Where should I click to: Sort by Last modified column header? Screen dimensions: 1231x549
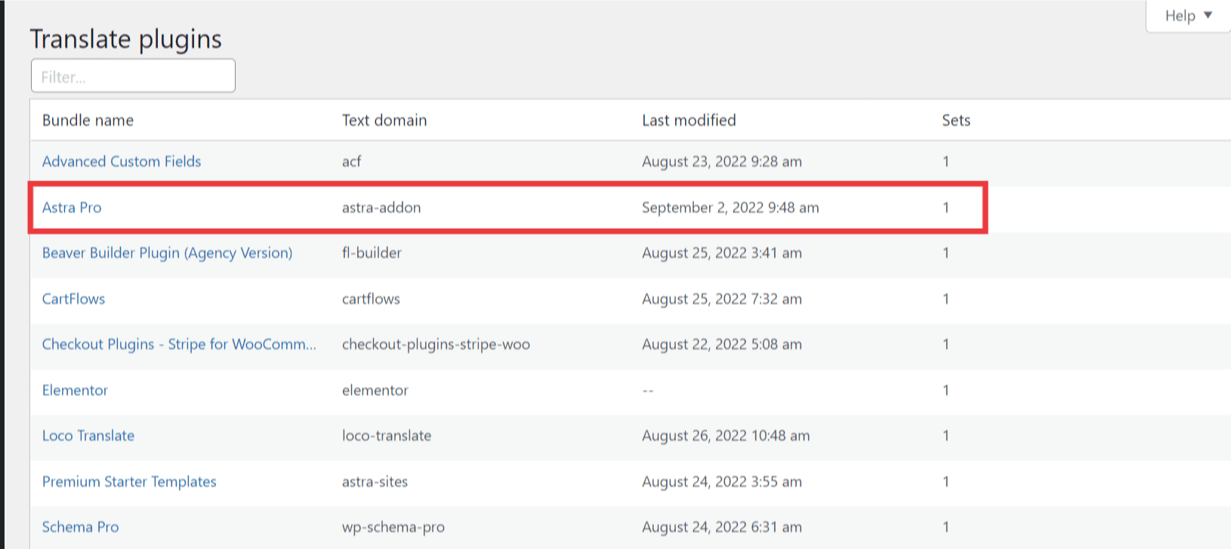(689, 120)
